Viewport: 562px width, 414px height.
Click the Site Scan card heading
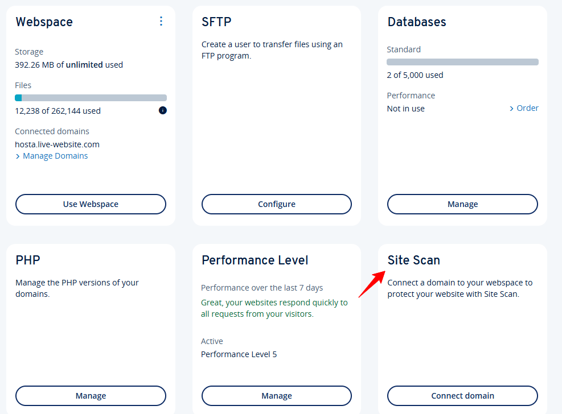413,260
